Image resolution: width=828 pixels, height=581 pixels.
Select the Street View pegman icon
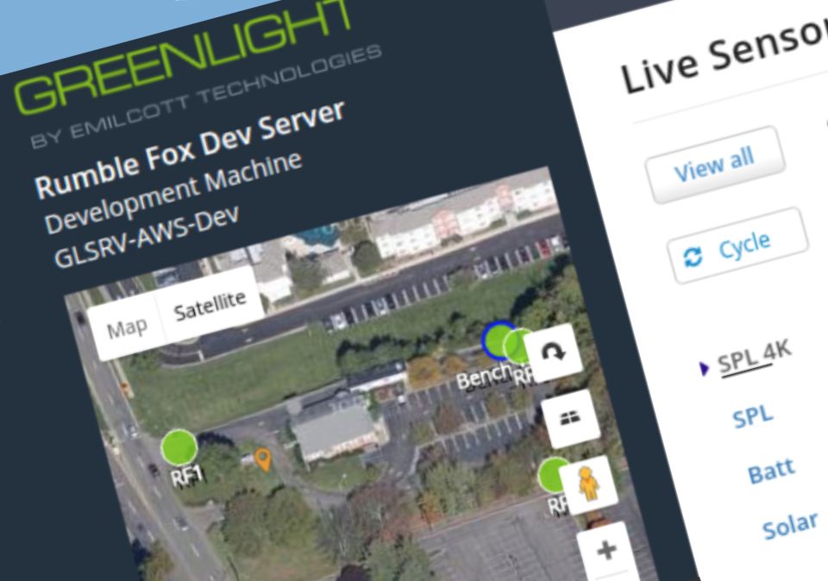point(588,484)
